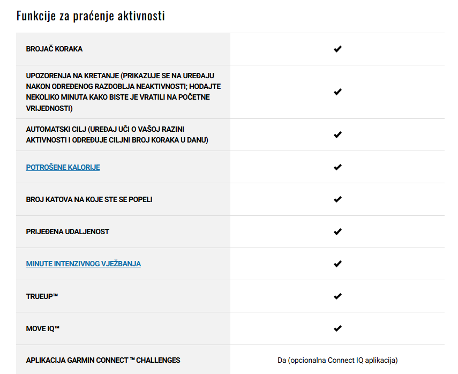This screenshot has height=374, width=458.
Task: Click the checkmark in the TrueUp row
Action: [x=337, y=296]
